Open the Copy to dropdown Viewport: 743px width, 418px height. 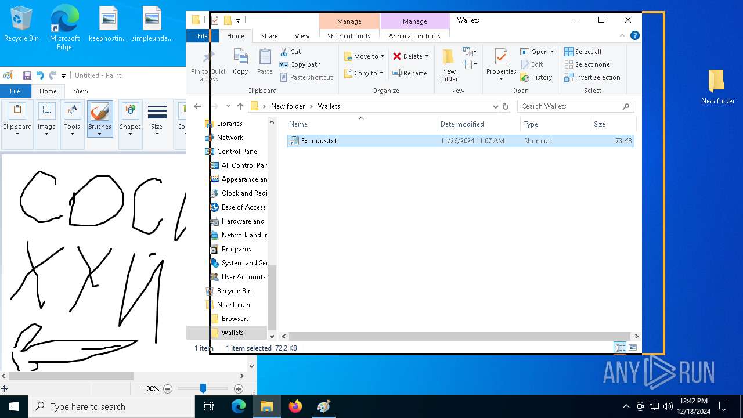[364, 73]
